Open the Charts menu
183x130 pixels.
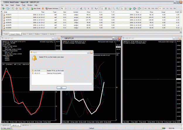point(18,5)
